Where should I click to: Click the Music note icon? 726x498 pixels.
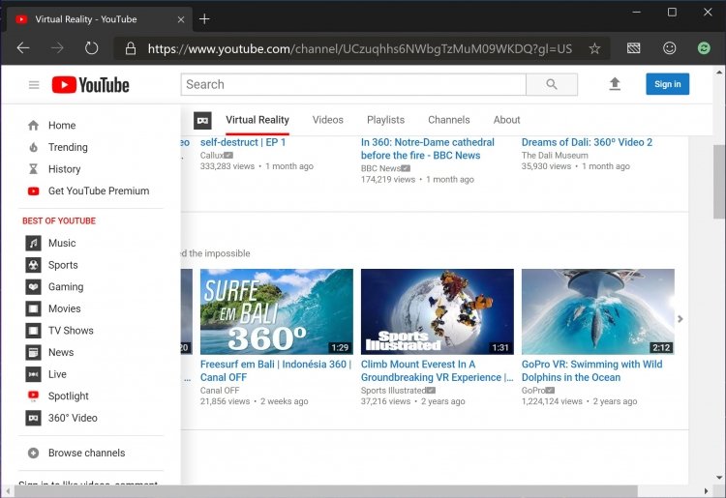point(33,243)
